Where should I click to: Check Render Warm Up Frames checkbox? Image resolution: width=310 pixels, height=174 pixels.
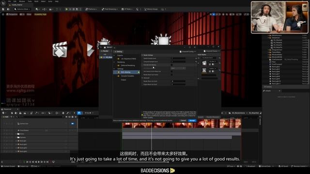tap(171, 75)
